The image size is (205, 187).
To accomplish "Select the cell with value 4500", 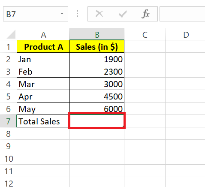I will pyautogui.click(x=97, y=96).
